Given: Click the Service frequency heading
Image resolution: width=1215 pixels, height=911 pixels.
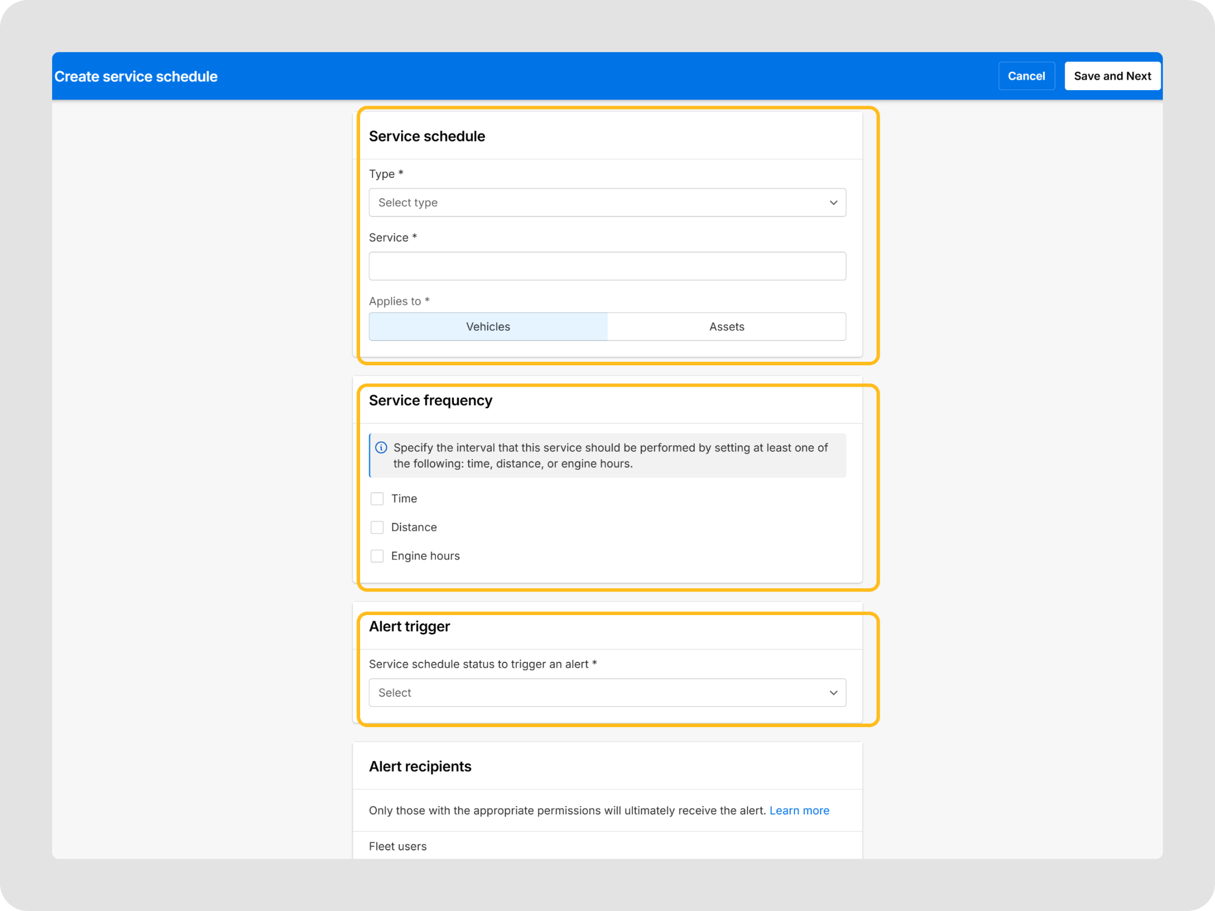Looking at the screenshot, I should click(431, 401).
